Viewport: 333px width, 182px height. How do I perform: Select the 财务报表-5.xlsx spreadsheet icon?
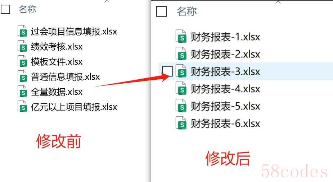(x=181, y=106)
